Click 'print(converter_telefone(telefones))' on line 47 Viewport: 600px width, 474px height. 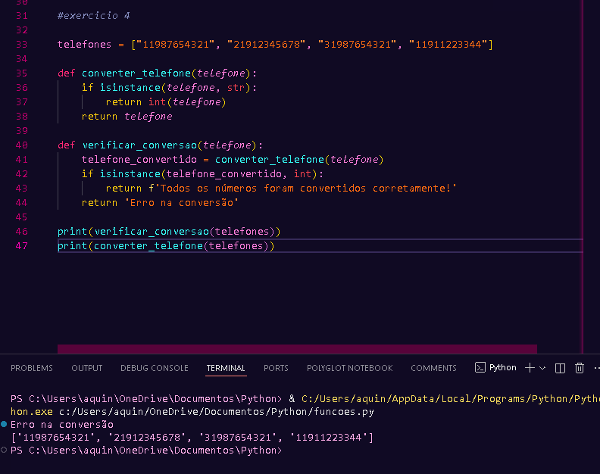(166, 245)
